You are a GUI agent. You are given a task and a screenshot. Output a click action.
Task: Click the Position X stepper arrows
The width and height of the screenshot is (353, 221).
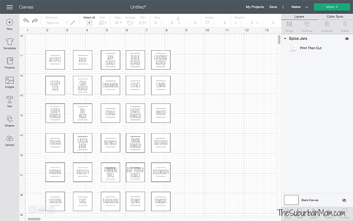(x=252, y=23)
